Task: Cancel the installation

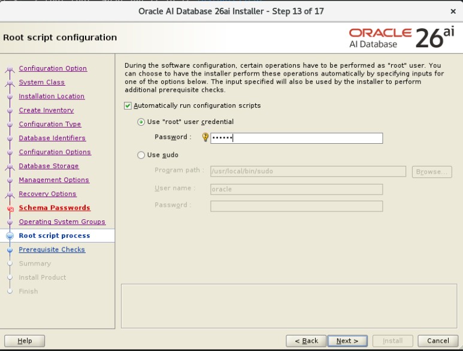Action: [x=438, y=341]
